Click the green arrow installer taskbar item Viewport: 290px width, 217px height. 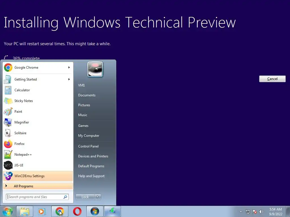coord(112,211)
